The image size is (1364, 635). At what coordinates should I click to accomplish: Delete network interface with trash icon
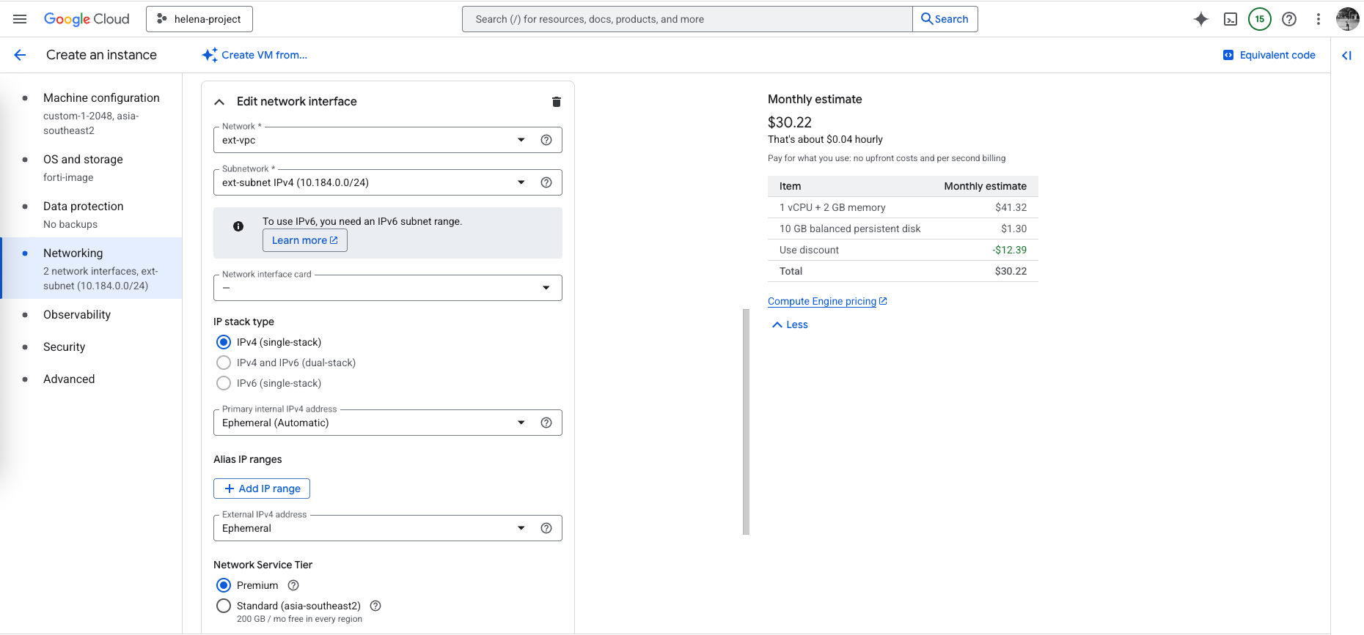coord(556,102)
